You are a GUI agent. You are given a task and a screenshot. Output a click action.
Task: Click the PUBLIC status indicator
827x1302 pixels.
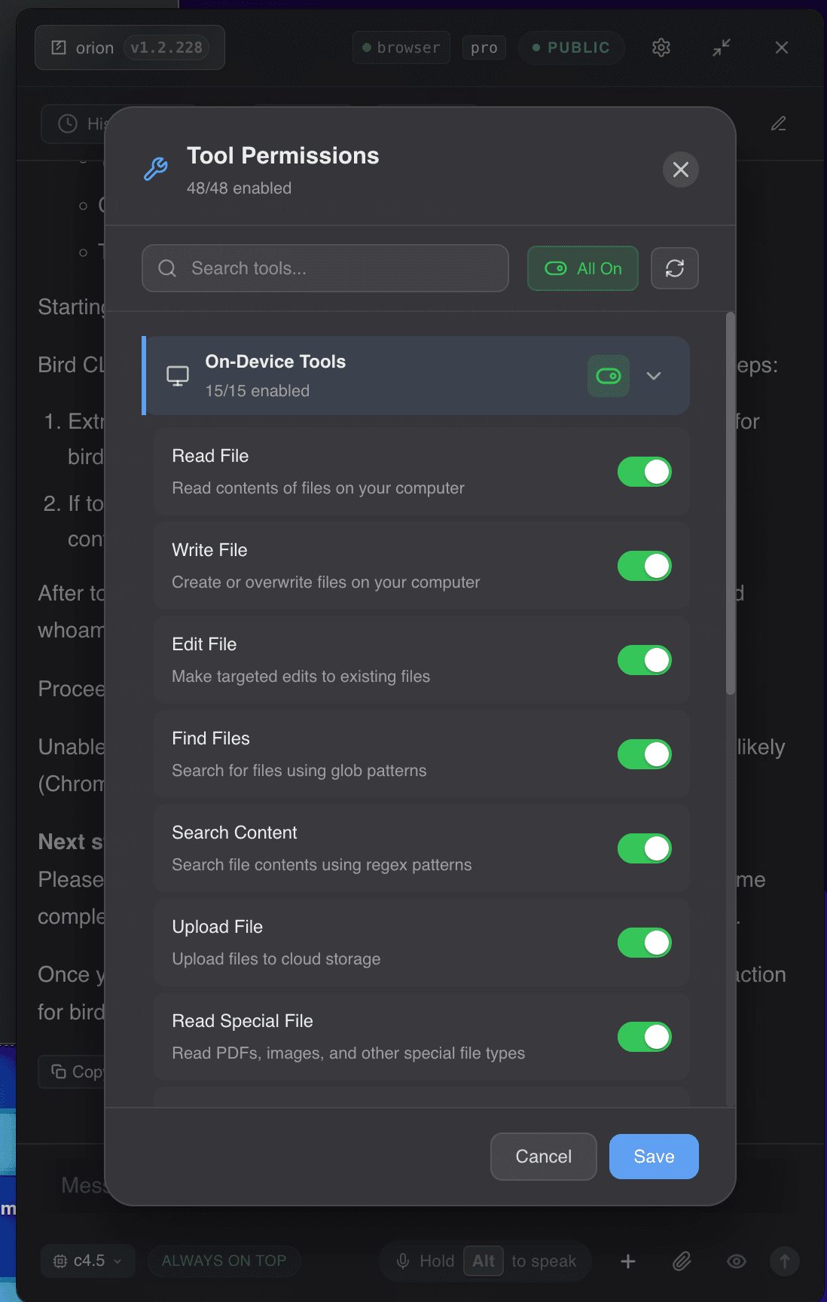572,47
